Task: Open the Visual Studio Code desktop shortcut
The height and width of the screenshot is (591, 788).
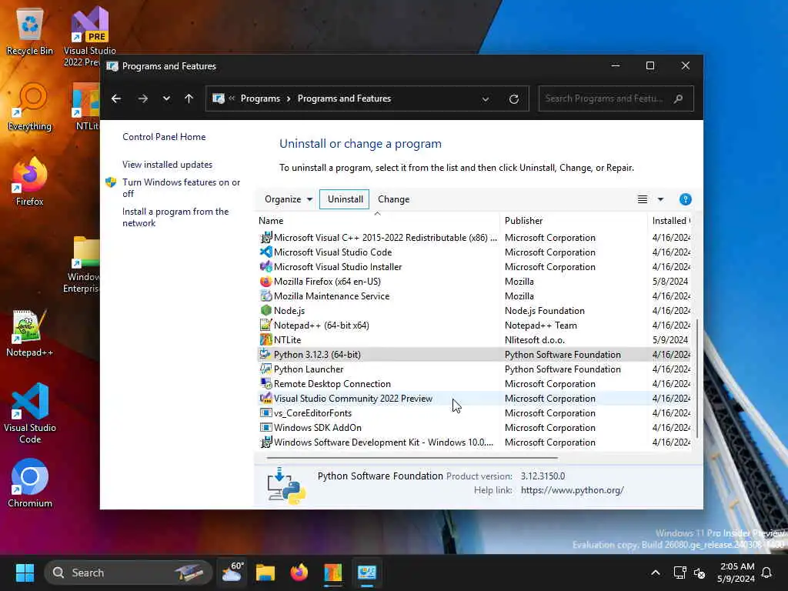Action: coord(30,413)
